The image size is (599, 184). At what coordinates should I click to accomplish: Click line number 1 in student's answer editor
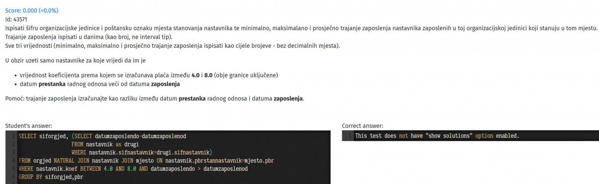tap(13, 136)
